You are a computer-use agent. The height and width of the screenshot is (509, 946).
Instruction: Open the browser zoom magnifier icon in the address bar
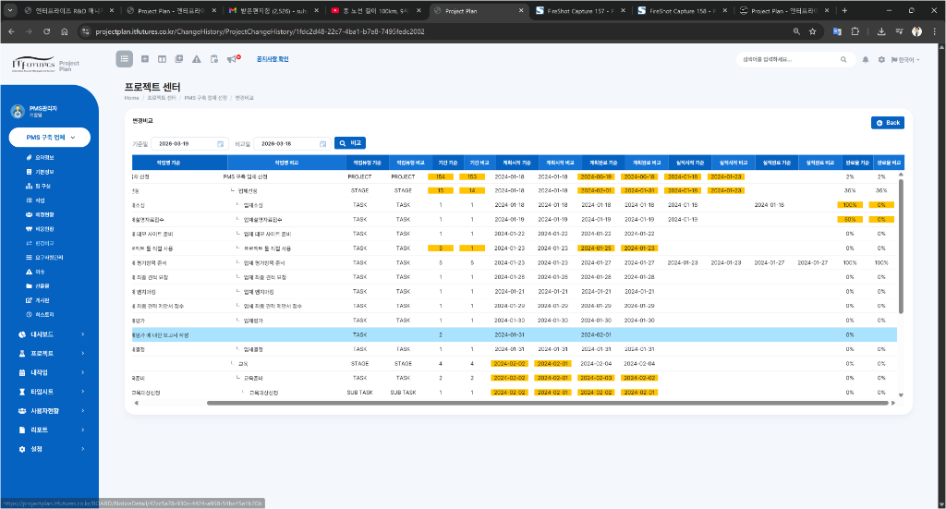click(796, 31)
